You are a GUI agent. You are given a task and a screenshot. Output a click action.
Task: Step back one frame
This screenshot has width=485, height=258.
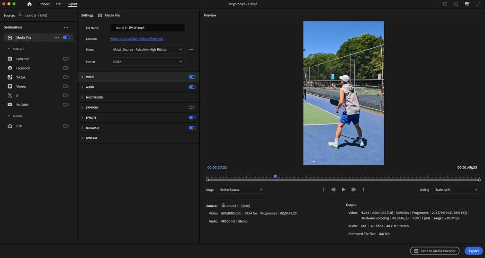[x=333, y=189]
